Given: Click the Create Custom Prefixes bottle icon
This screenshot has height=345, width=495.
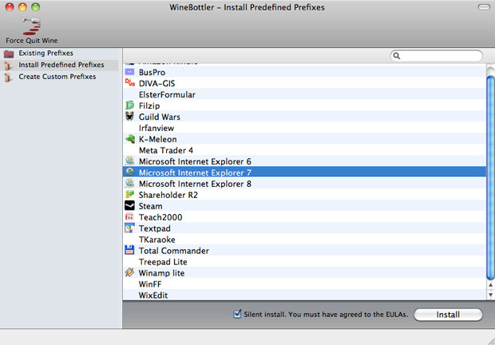Looking at the screenshot, I should [x=8, y=77].
